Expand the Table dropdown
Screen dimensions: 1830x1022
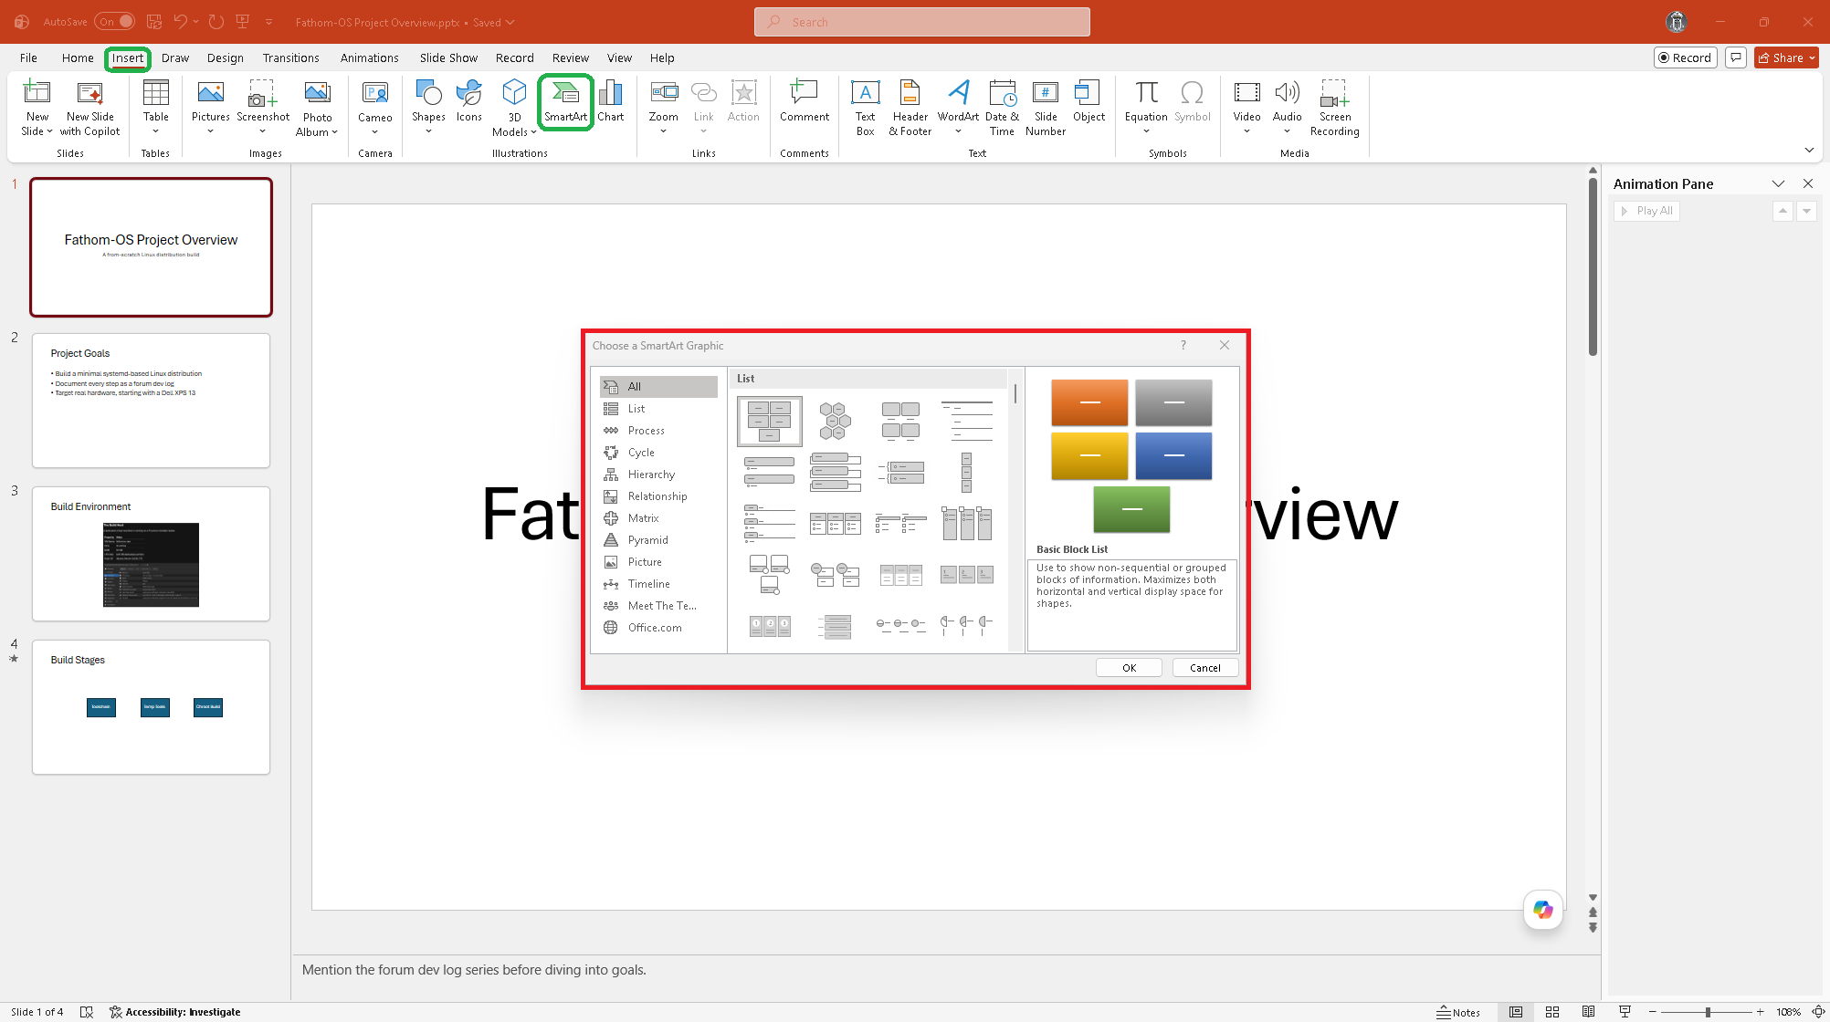(x=156, y=131)
